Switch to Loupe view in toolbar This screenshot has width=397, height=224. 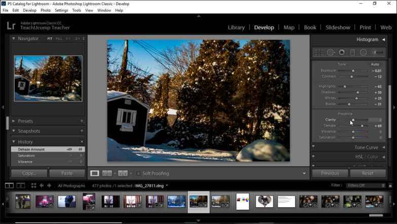pos(95,173)
